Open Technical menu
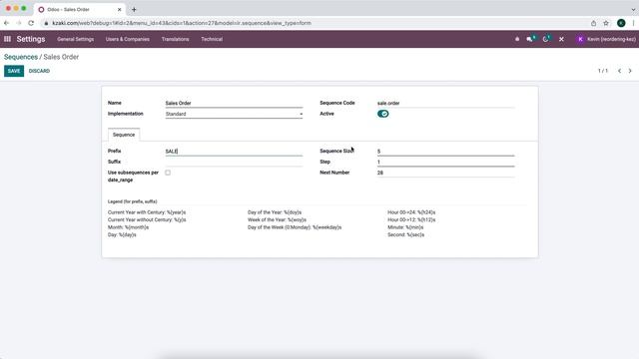The height and width of the screenshot is (359, 639). pos(212,39)
